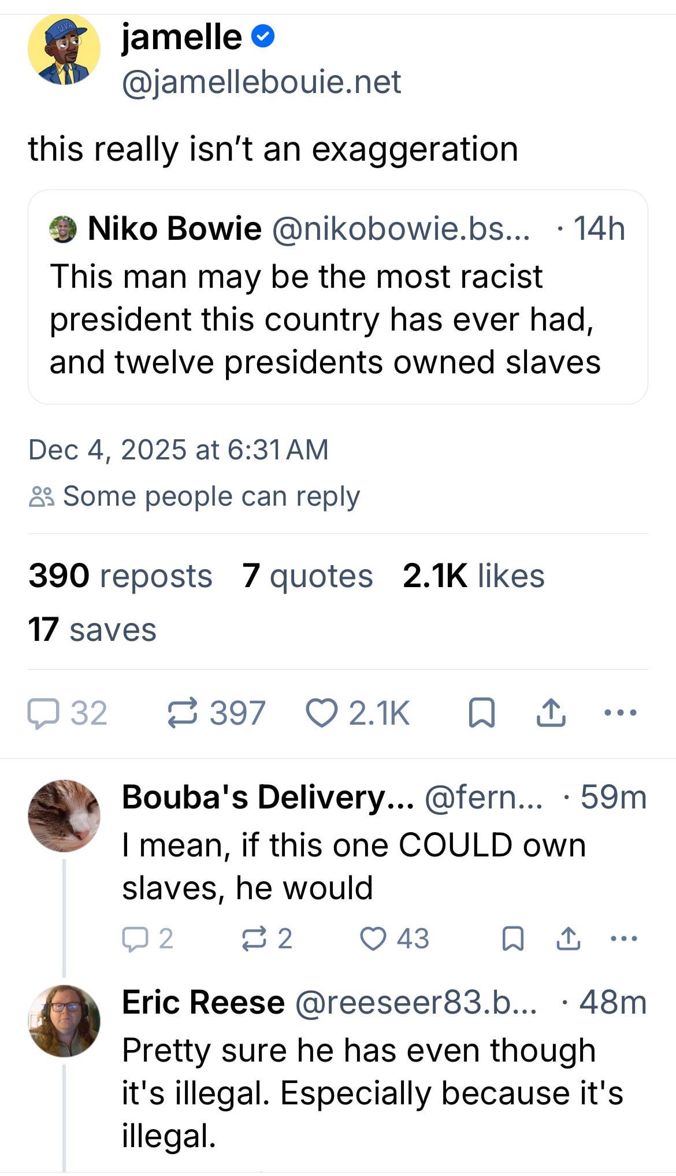Repost Bouba's Delivery comment

click(254, 939)
